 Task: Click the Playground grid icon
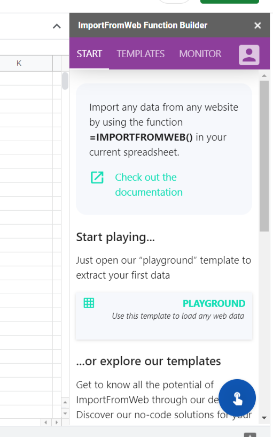click(x=89, y=303)
